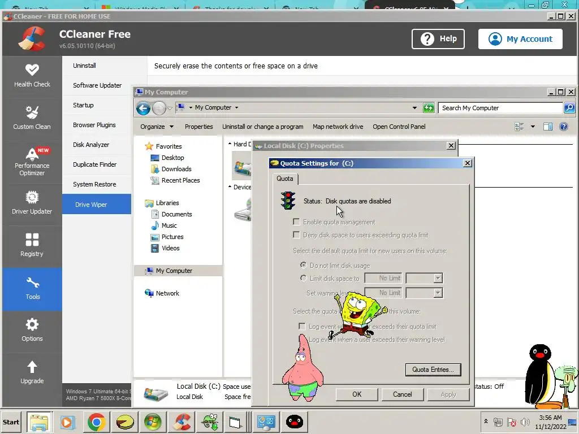Select Browser Plugins tool
Screen dimensions: 579x434
click(x=94, y=125)
